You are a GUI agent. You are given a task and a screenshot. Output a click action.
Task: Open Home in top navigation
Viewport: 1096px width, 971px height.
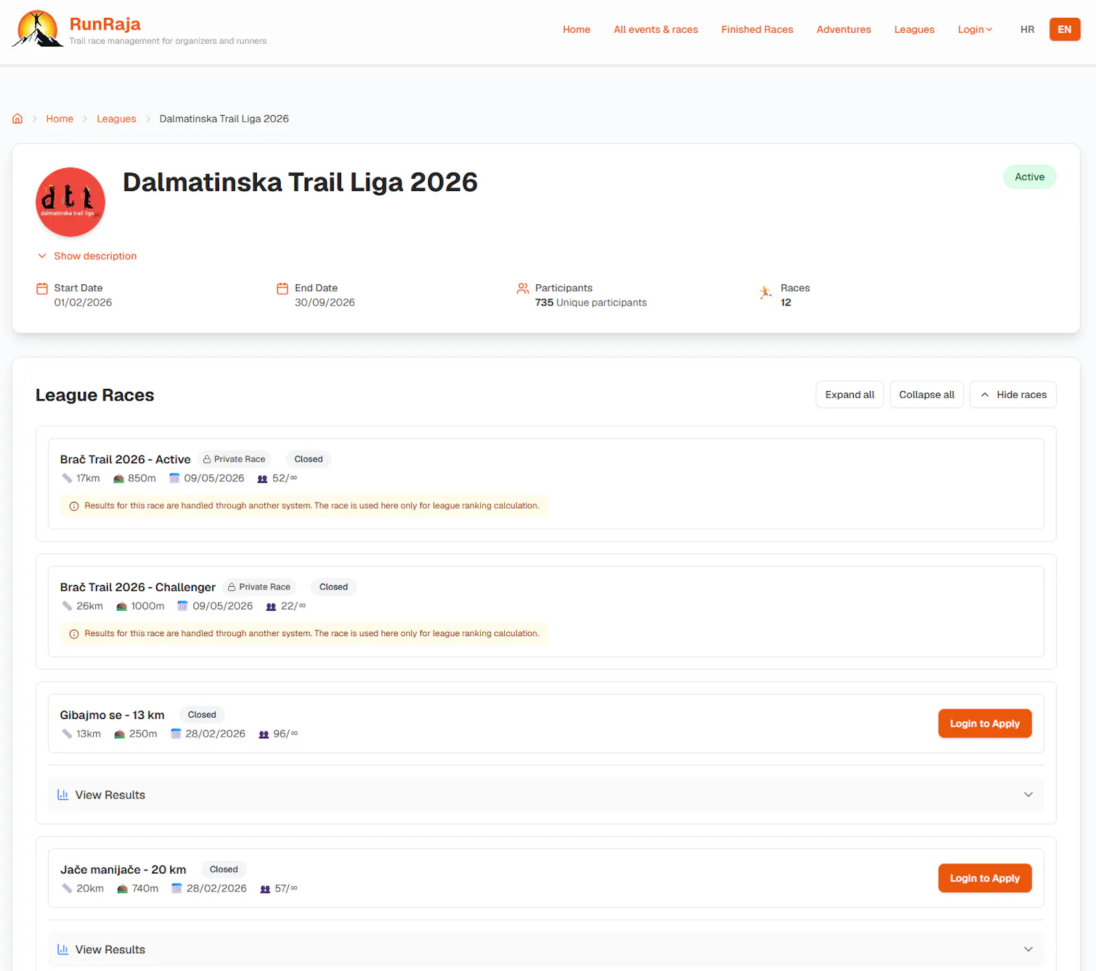577,29
